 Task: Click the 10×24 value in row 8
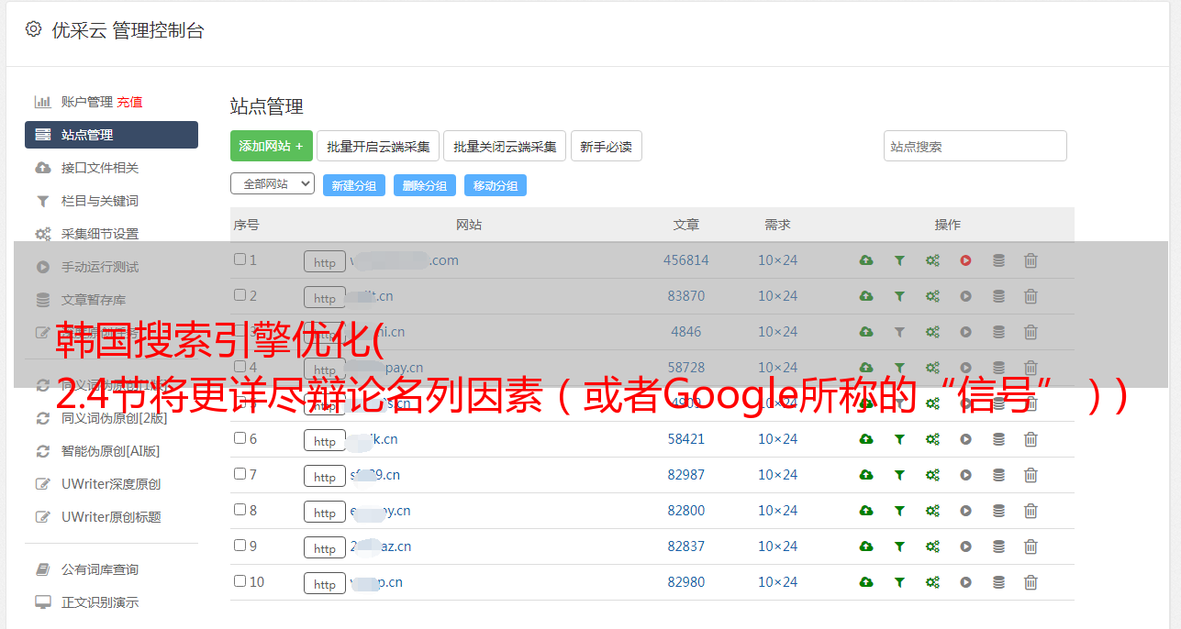pos(778,511)
